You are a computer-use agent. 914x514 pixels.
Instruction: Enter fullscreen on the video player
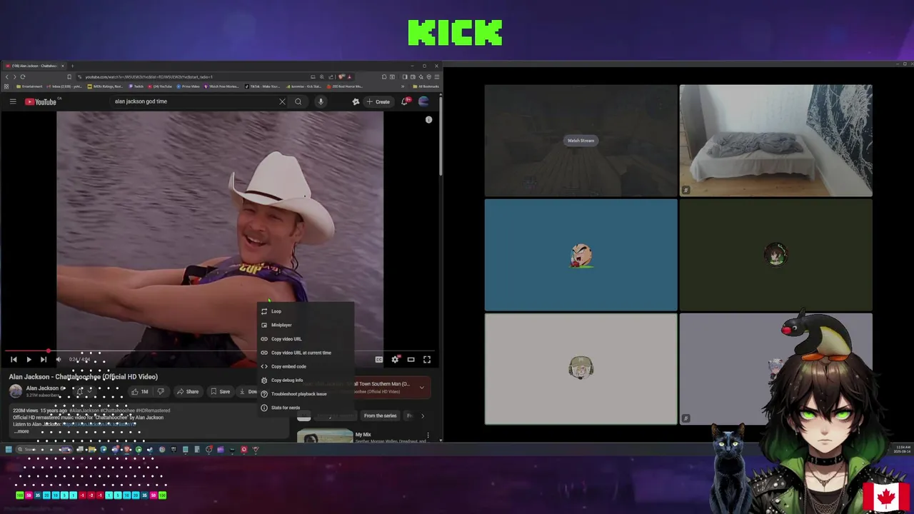pyautogui.click(x=426, y=360)
